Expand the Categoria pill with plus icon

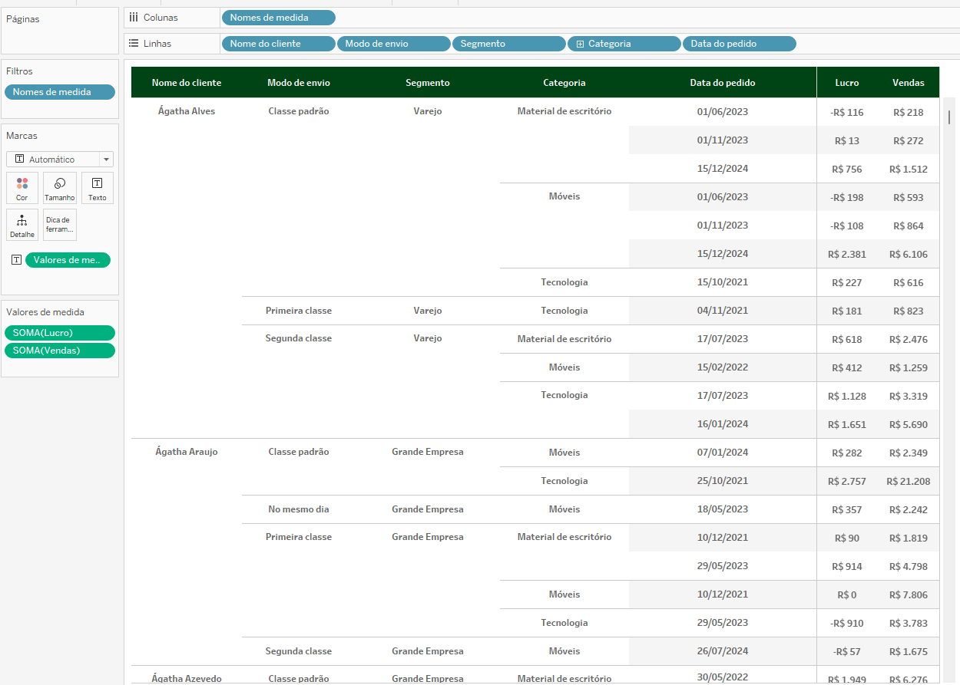(579, 44)
